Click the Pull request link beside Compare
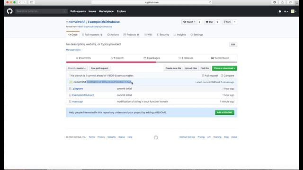This screenshot has width=303, height=170. [210, 76]
